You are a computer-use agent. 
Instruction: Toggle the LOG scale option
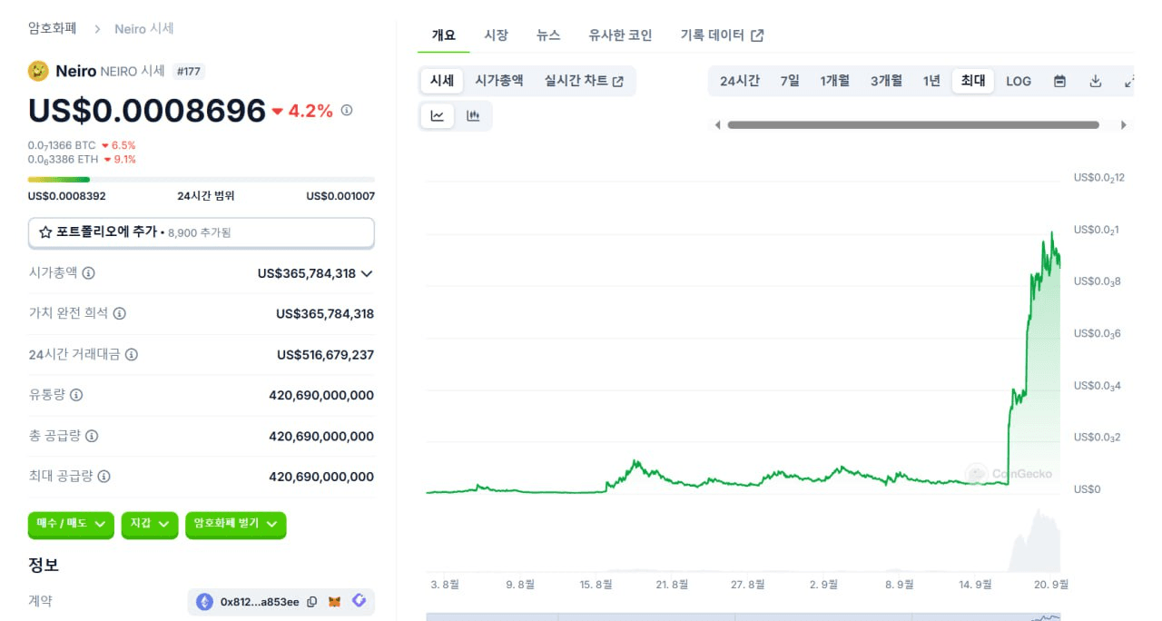click(x=1019, y=81)
